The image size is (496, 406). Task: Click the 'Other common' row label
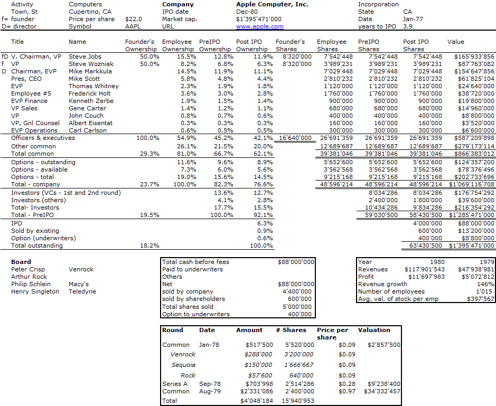33,146
